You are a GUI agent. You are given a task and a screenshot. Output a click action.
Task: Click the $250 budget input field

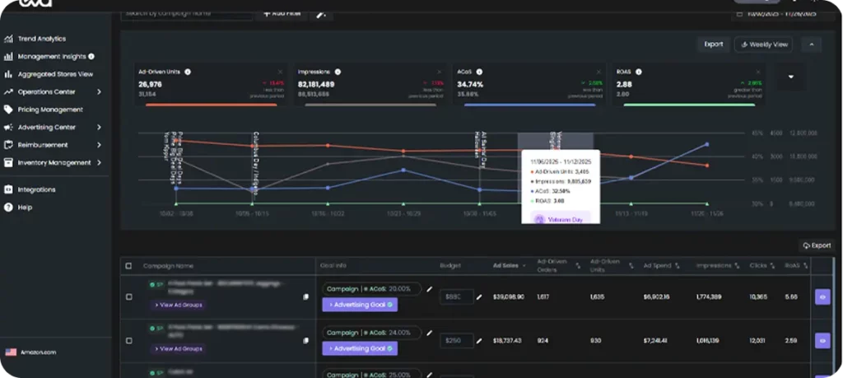click(x=456, y=340)
